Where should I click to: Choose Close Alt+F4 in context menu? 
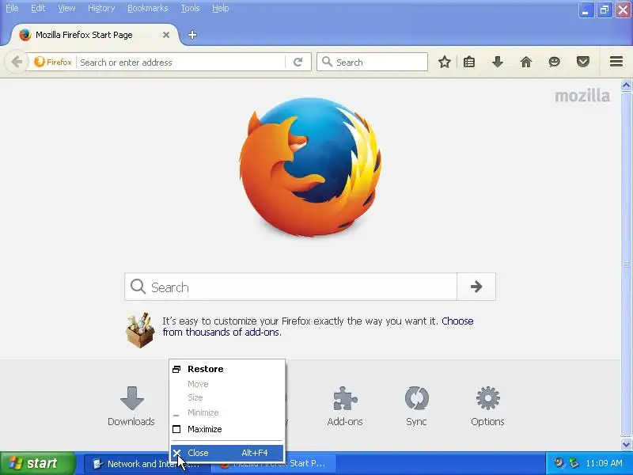click(x=227, y=453)
